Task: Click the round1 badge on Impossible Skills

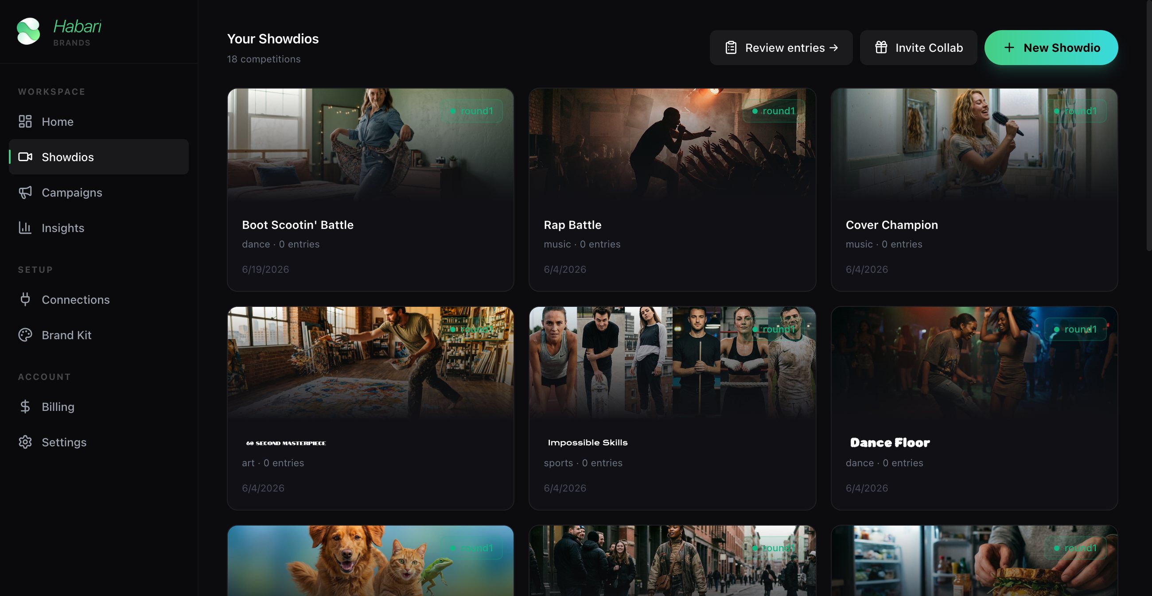Action: coord(774,329)
